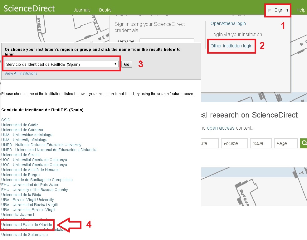Select URV - Rovira i Virgili University
Image resolution: width=307 pixels, height=240 pixels.
click(x=27, y=200)
